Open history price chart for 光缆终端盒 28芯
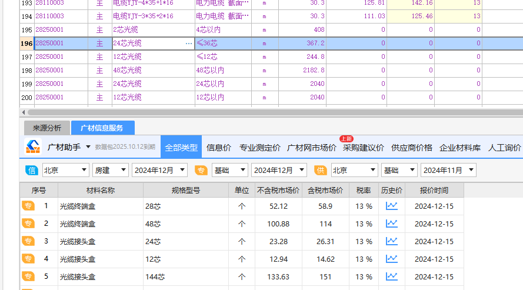Viewport: 523px width, 290px height. (392, 206)
